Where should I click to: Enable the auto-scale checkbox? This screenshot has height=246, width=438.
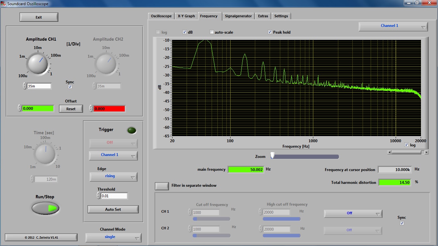click(212, 32)
